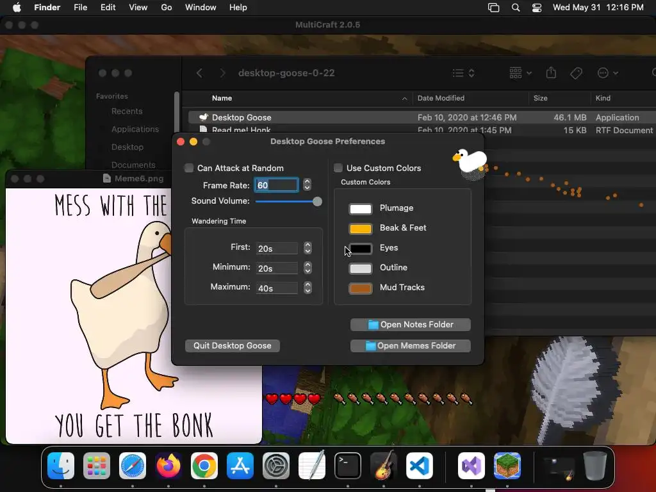Open the Finder action (ellipsis) dropdown

point(607,73)
